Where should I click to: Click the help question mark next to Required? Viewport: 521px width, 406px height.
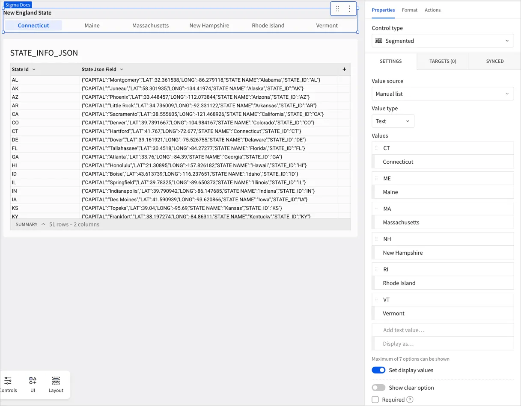[x=410, y=400]
